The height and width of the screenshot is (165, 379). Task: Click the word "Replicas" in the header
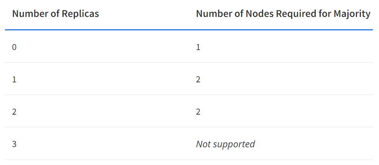80,14
